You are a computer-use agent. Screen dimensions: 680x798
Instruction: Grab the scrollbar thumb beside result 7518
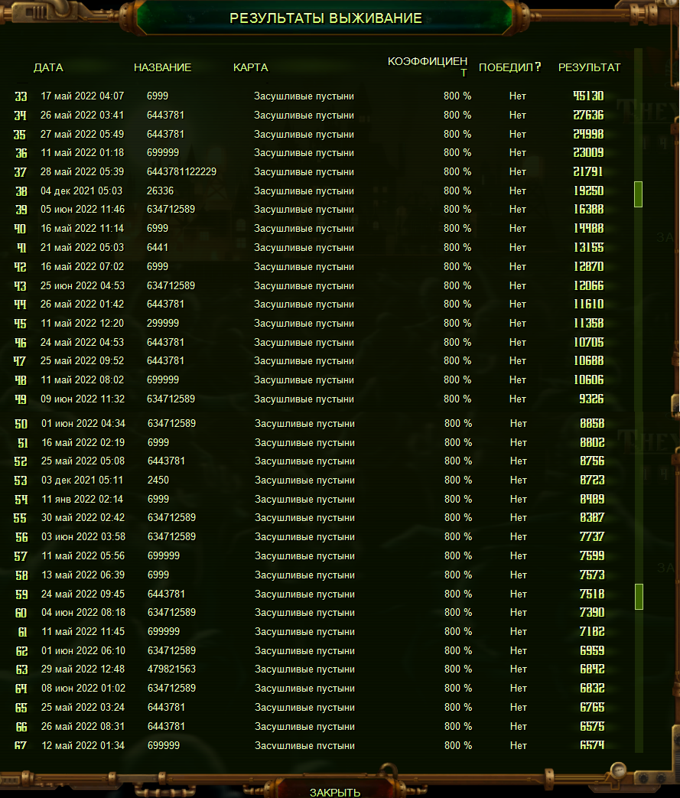[639, 596]
